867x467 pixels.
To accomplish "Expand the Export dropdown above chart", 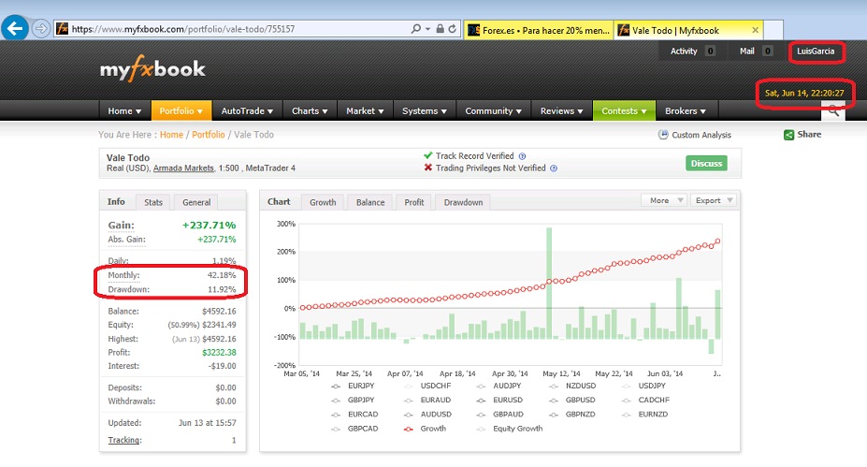I will [715, 200].
